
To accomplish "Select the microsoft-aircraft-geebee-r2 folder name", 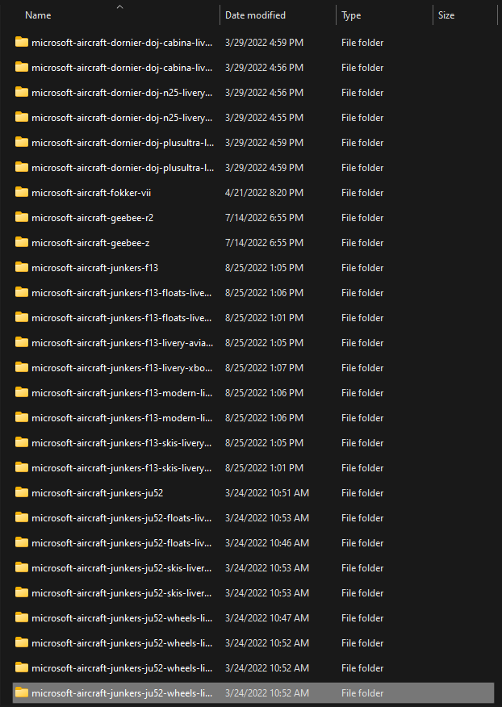I will 93,217.
